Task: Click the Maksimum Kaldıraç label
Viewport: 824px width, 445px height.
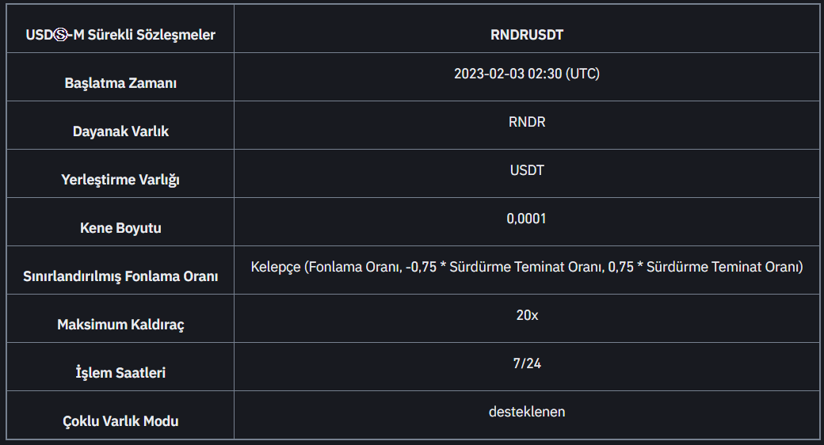Action: pos(120,325)
